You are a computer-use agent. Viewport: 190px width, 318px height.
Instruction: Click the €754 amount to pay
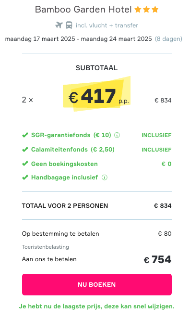pos(158,260)
